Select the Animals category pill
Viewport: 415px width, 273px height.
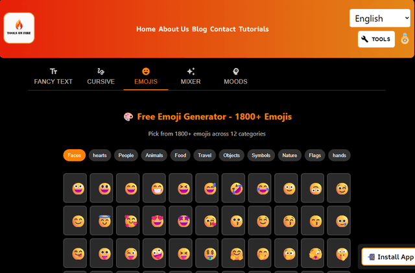pos(154,155)
